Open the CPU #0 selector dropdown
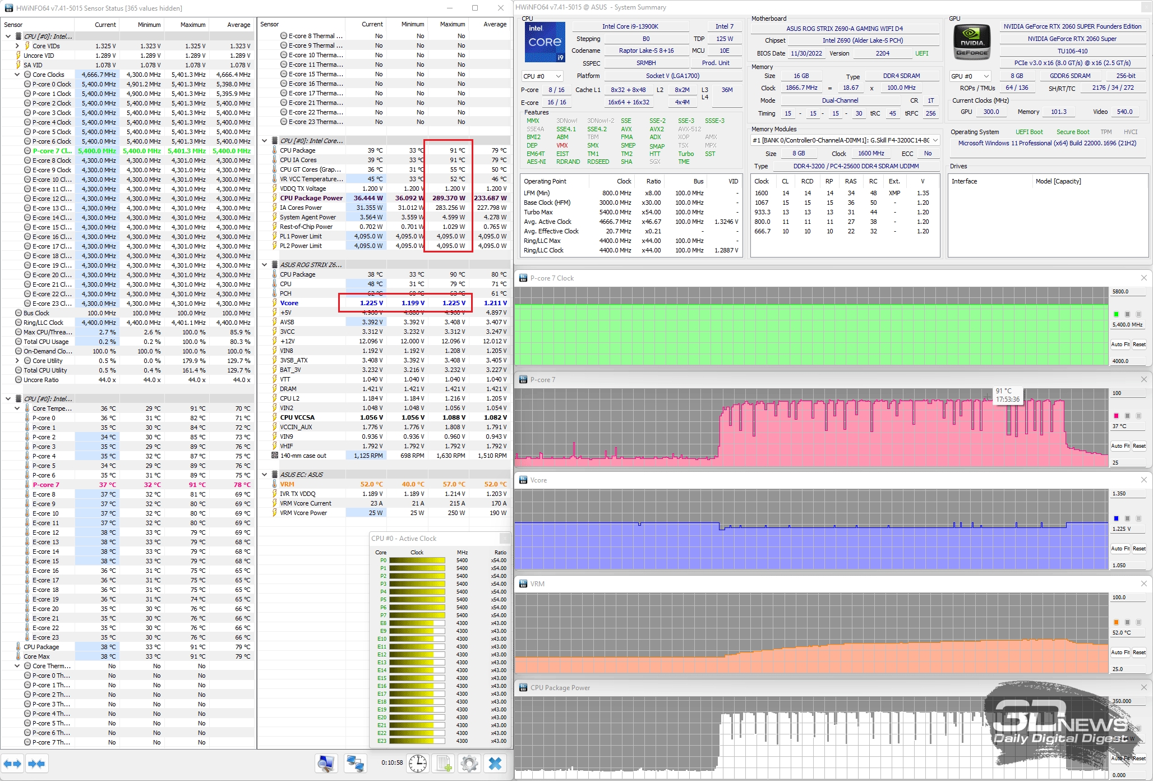Screen dimensions: 1153x781 coord(542,76)
